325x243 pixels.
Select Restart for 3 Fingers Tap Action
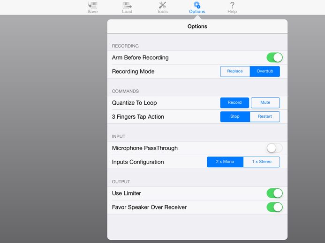tap(265, 117)
